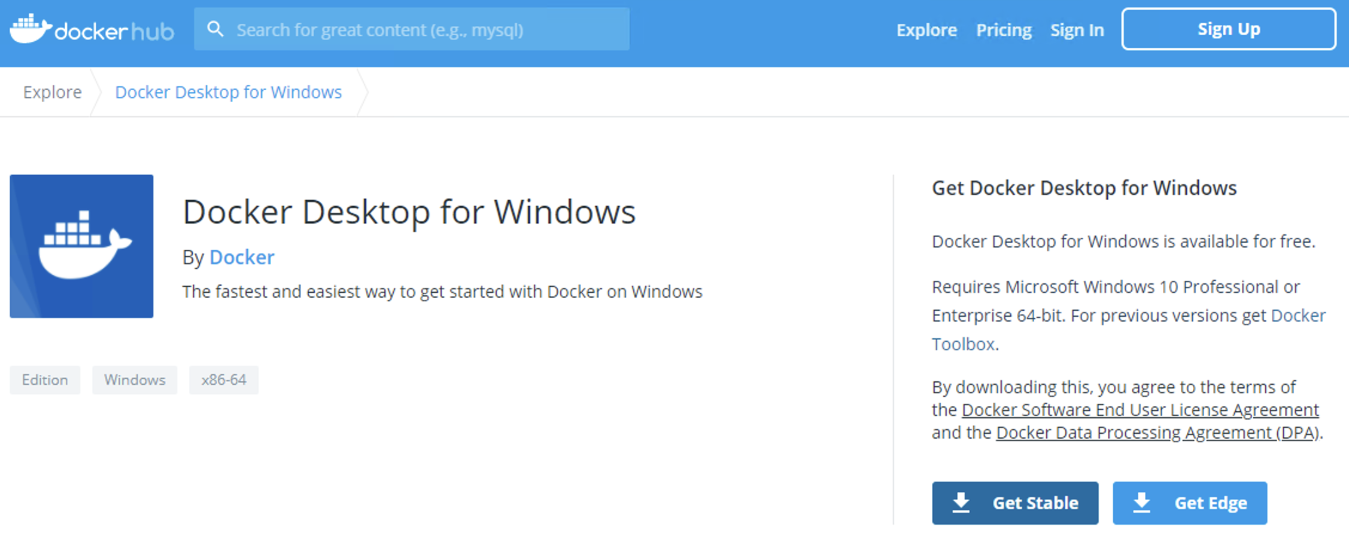1349x551 pixels.
Task: Go to Sign In
Action: coord(1077,30)
